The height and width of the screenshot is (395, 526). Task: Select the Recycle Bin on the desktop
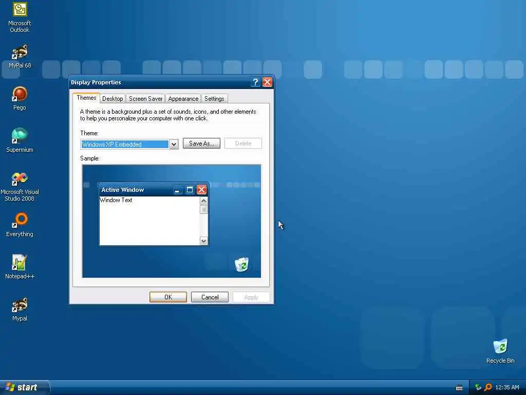pos(500,351)
